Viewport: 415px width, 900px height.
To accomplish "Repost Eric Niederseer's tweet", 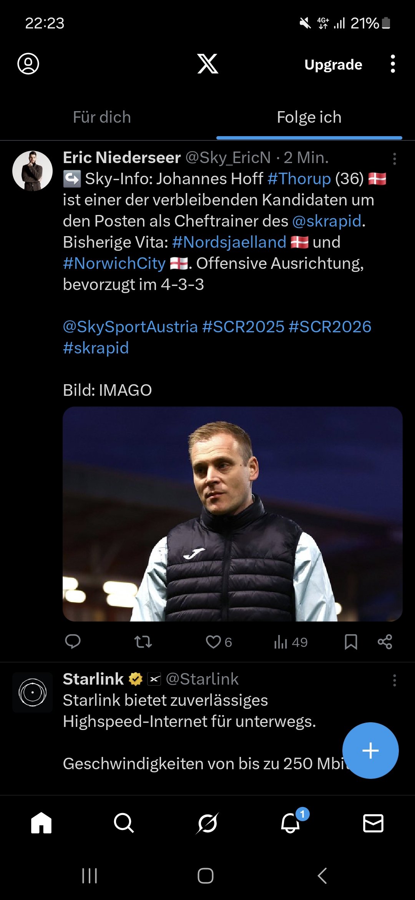I will [x=143, y=642].
